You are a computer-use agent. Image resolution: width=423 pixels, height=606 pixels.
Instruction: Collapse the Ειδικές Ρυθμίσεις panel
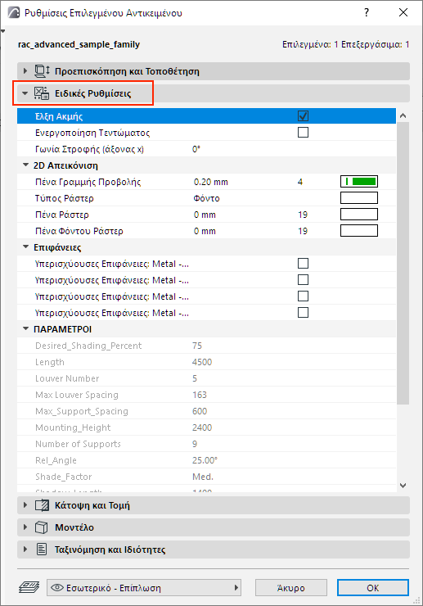click(x=25, y=93)
